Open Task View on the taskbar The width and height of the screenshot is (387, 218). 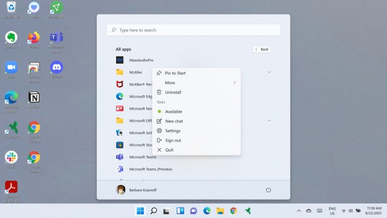(x=167, y=211)
